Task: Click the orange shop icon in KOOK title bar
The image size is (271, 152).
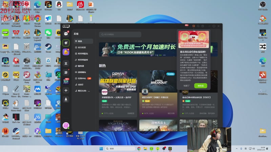Action: (x=193, y=26)
